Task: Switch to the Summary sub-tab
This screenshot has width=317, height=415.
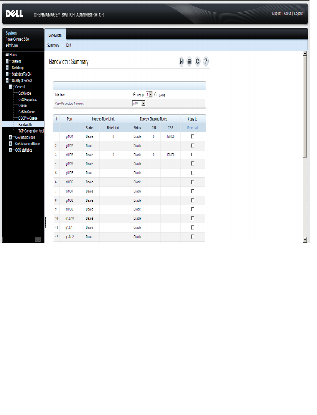Action: pos(53,45)
